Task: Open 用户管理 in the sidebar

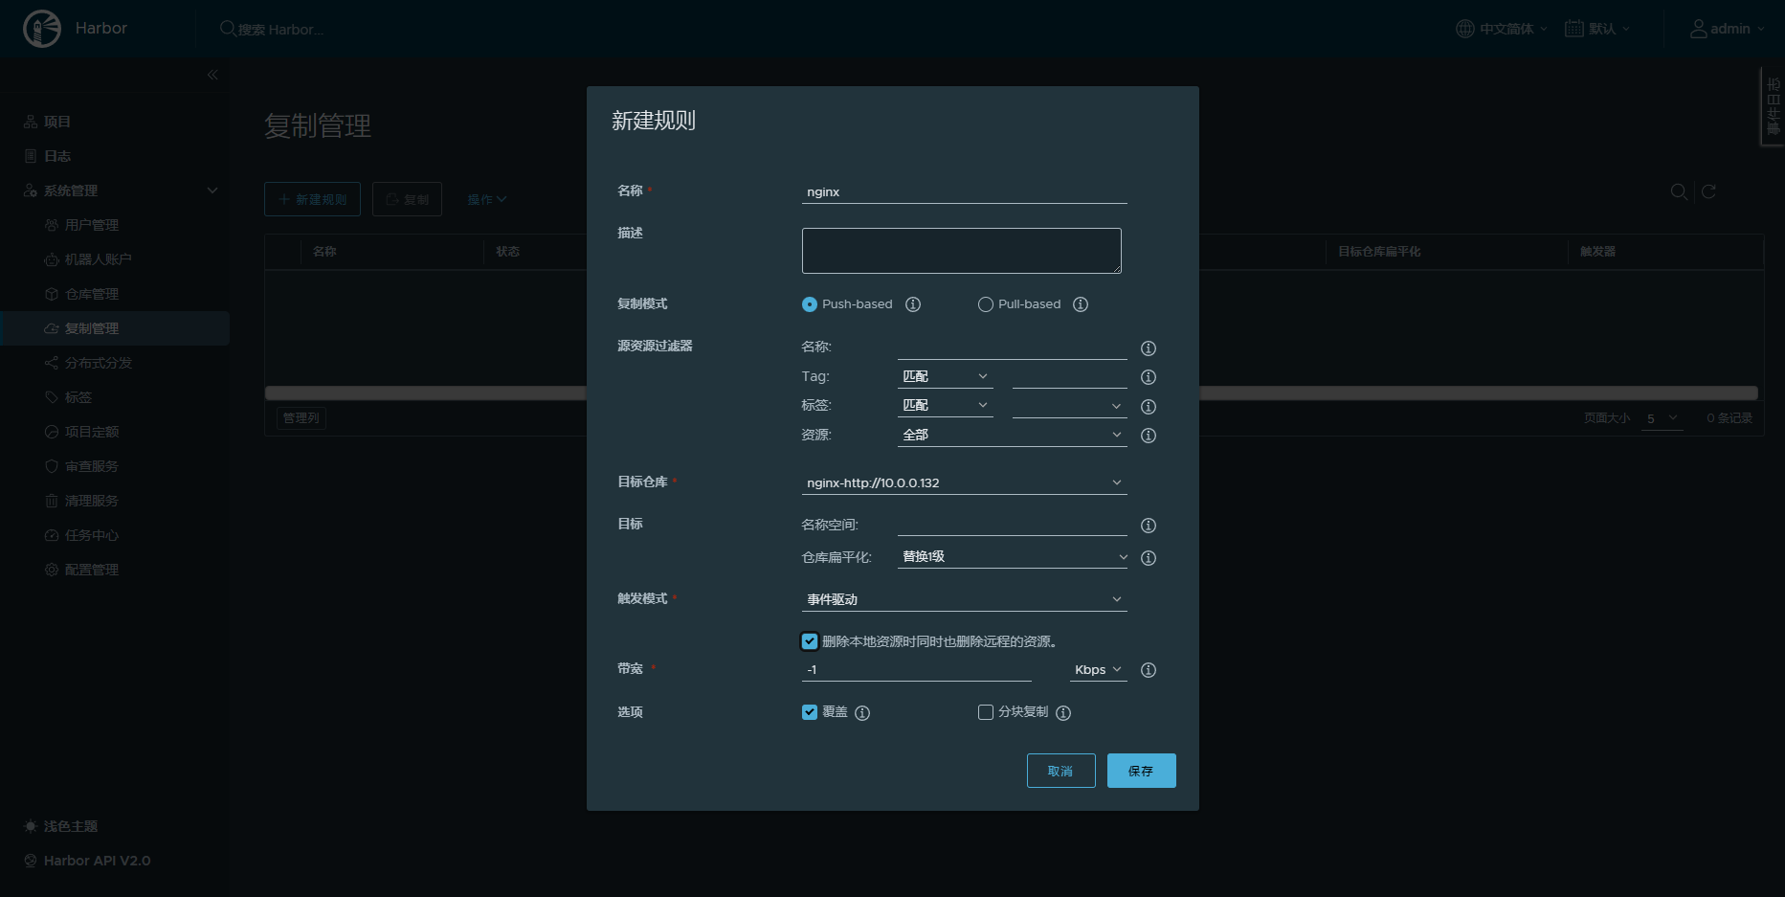Action: (x=92, y=225)
